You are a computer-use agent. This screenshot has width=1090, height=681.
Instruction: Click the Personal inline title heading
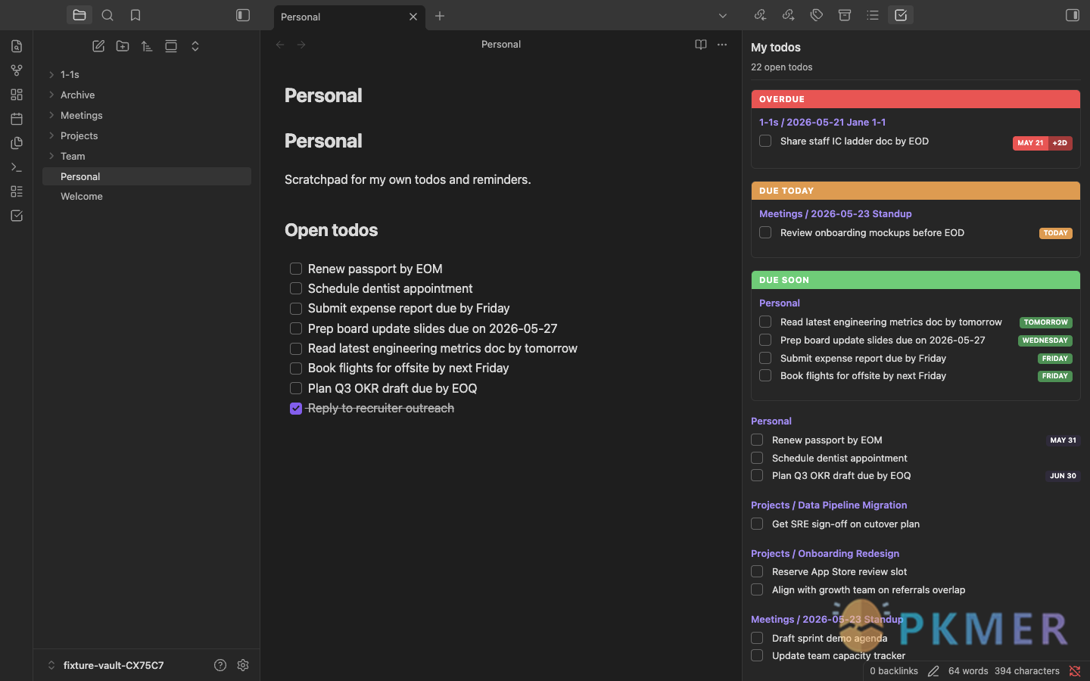click(323, 95)
